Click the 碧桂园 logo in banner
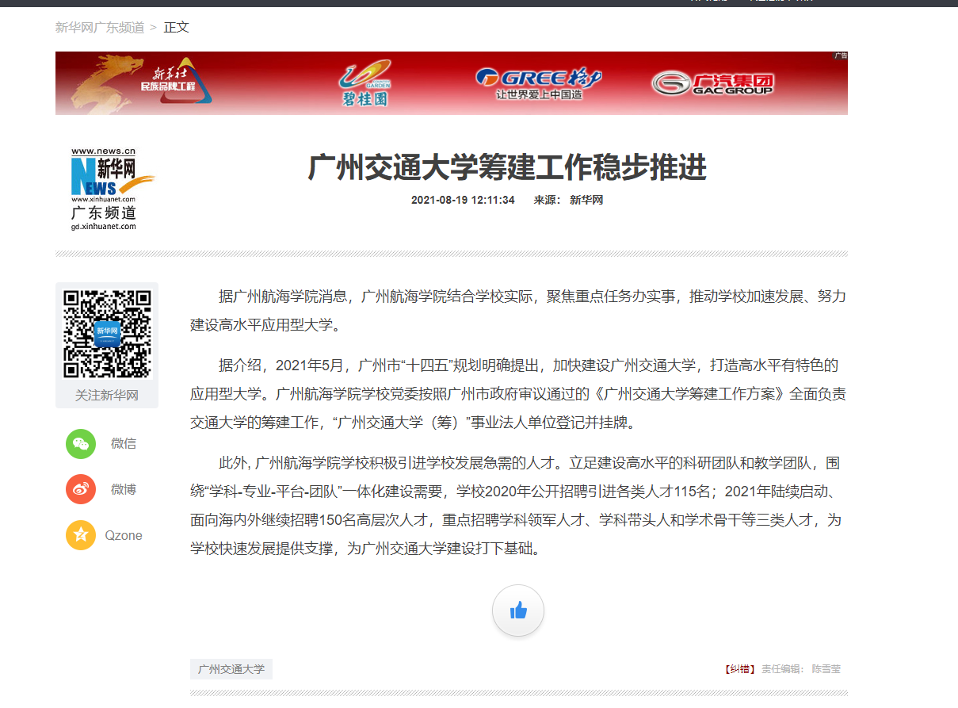This screenshot has height=708, width=958. [365, 84]
